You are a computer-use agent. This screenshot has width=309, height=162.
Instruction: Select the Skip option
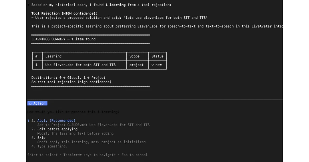click(x=41, y=138)
